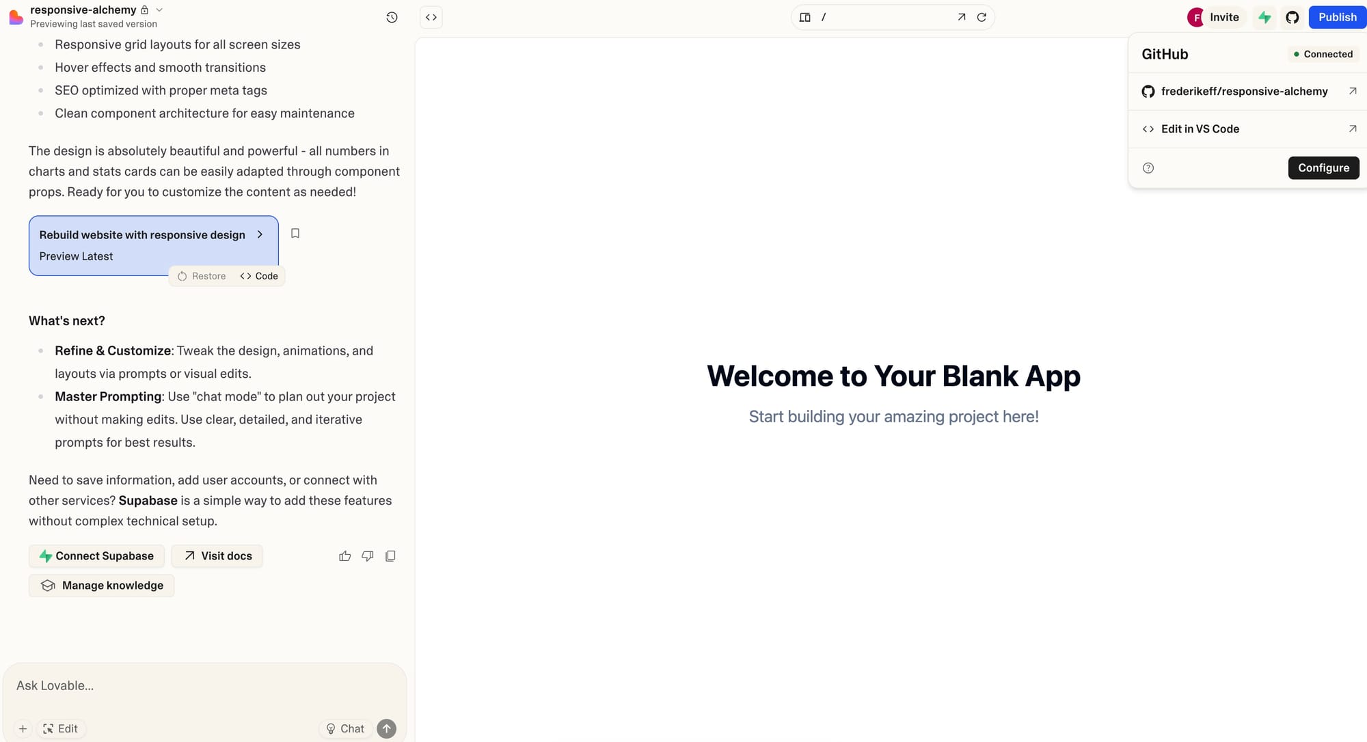
Task: Enable Chat mode in the composer
Action: (x=345, y=728)
